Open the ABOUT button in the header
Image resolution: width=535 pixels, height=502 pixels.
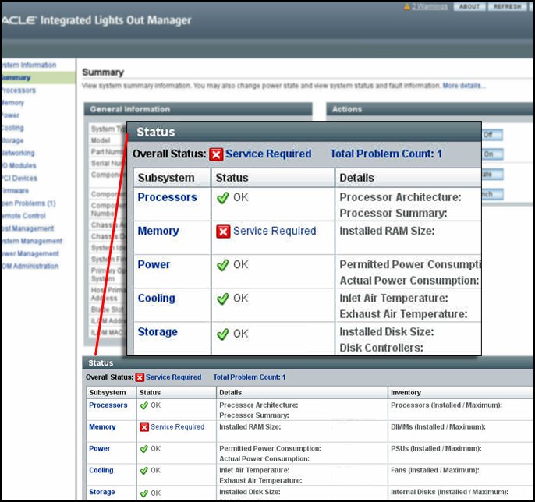tap(469, 6)
